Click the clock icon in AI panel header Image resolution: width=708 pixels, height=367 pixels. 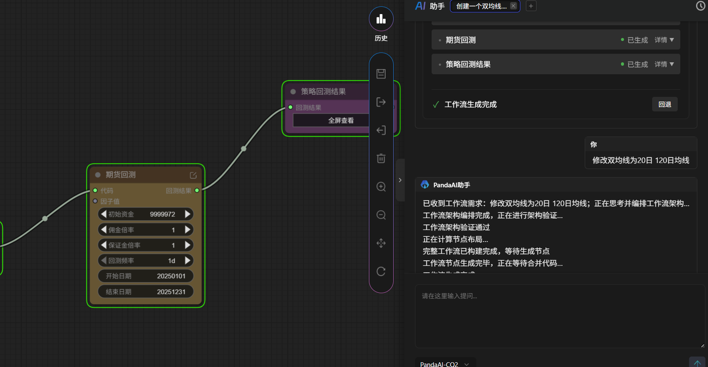pos(701,6)
